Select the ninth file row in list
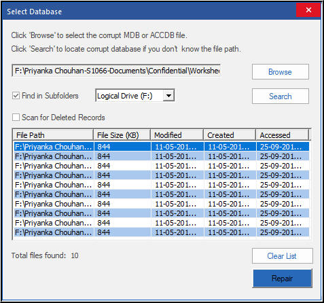Screen dimensions: 324x303 click(x=162, y=223)
